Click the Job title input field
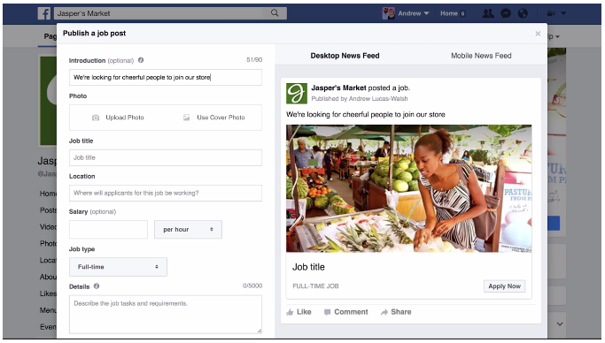The height and width of the screenshot is (343, 605). 166,158
